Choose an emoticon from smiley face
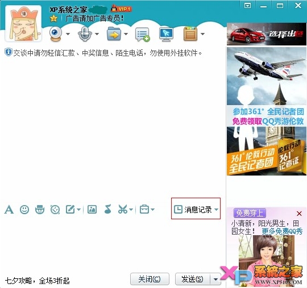Viewport: 307px width, 288px height. point(24,210)
